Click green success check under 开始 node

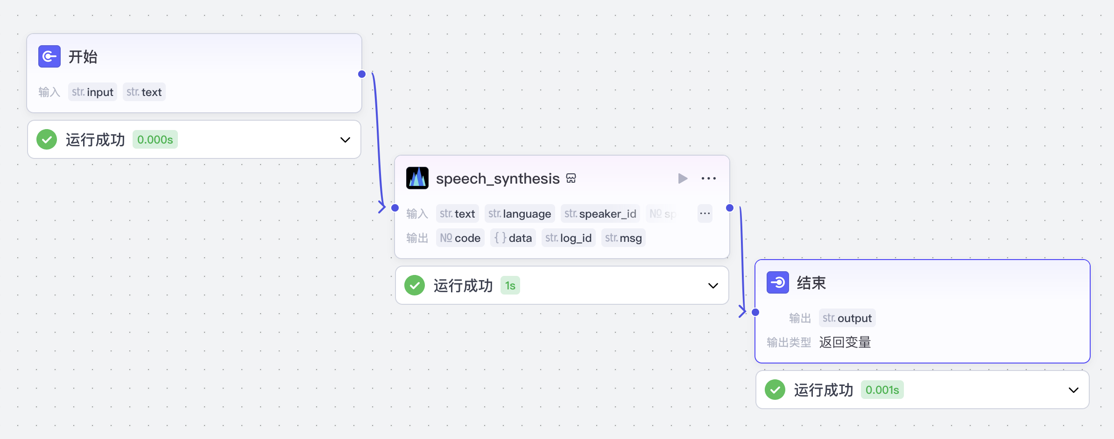coord(47,139)
